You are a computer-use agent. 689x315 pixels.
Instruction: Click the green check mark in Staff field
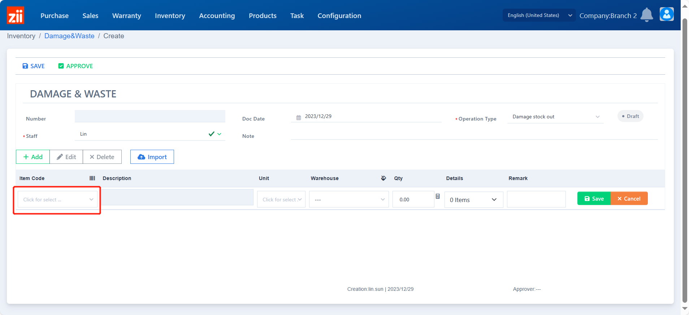[x=212, y=134]
